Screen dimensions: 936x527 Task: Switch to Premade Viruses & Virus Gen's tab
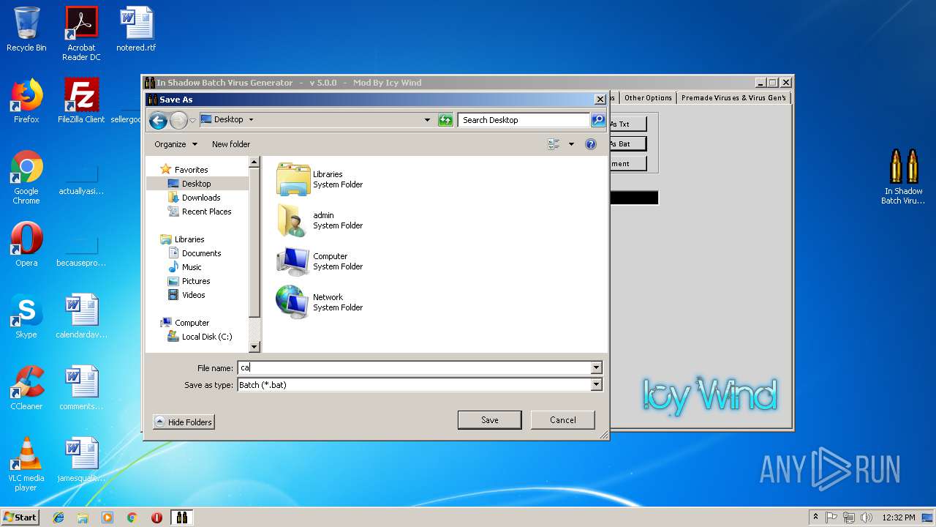tap(733, 98)
